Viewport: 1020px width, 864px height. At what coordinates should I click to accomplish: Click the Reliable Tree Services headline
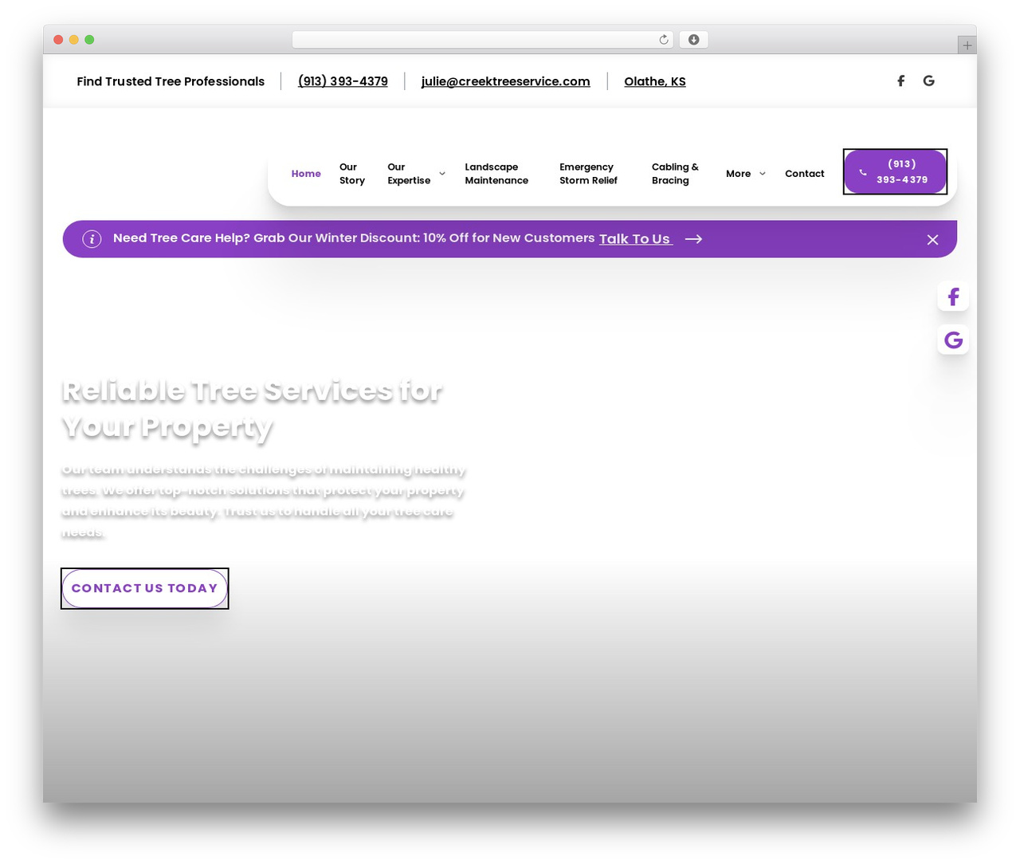[x=252, y=408]
